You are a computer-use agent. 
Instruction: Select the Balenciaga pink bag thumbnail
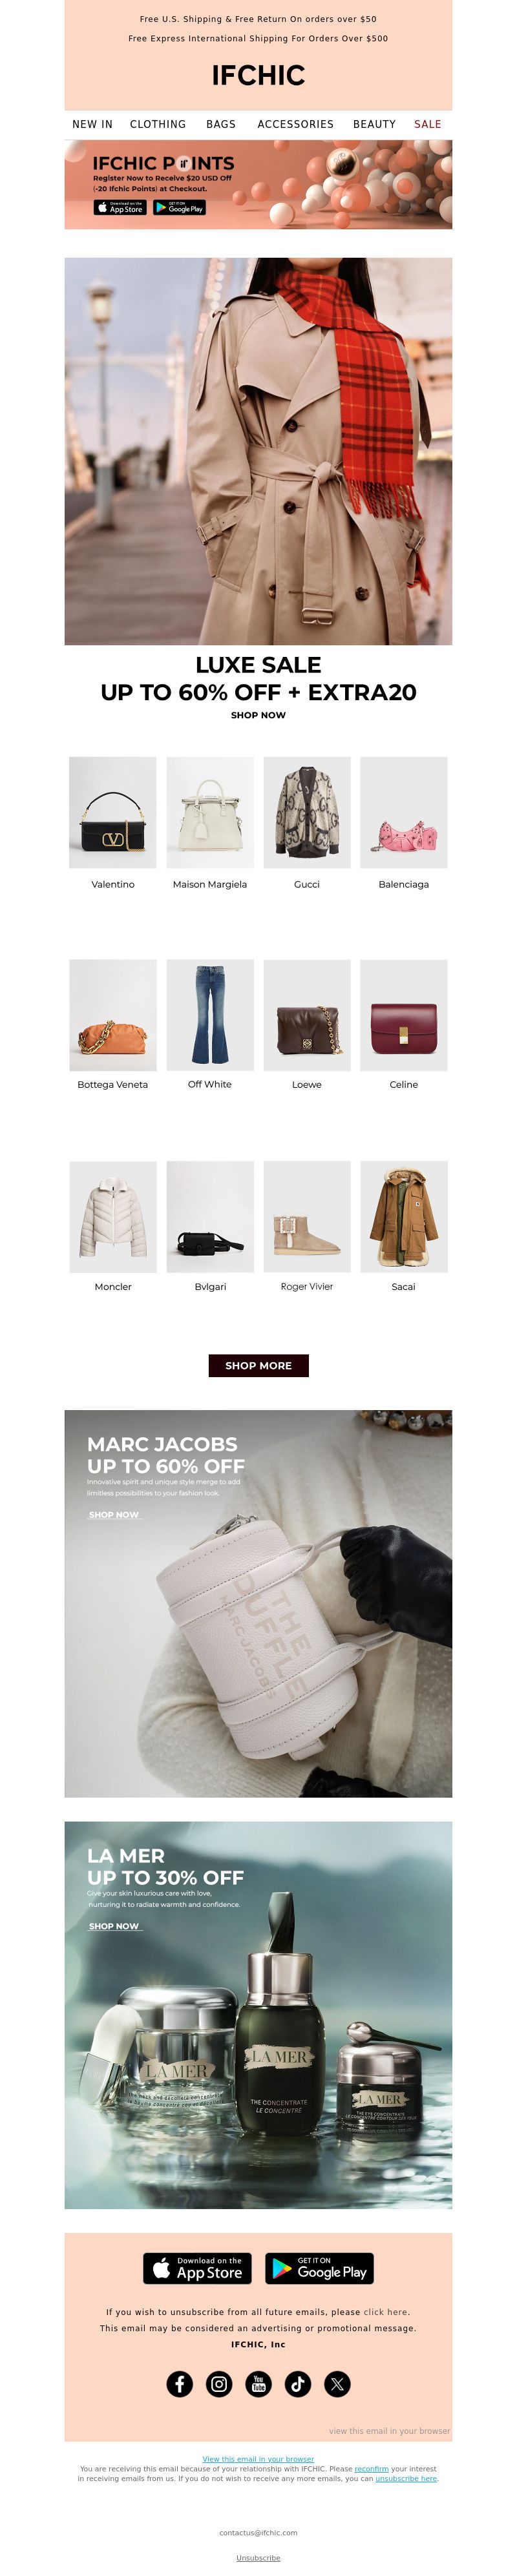coord(404,812)
